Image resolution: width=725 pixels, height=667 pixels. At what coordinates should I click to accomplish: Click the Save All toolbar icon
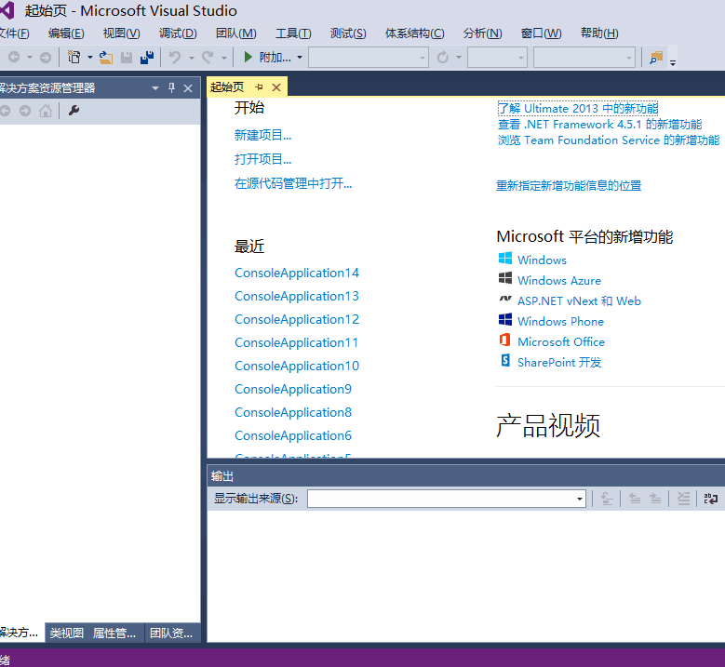[147, 58]
